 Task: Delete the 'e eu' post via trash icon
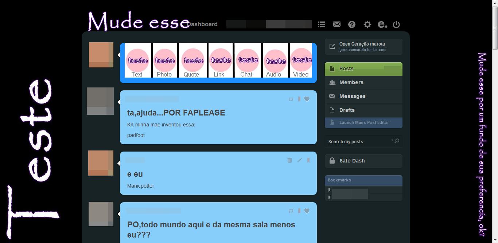[289, 160]
